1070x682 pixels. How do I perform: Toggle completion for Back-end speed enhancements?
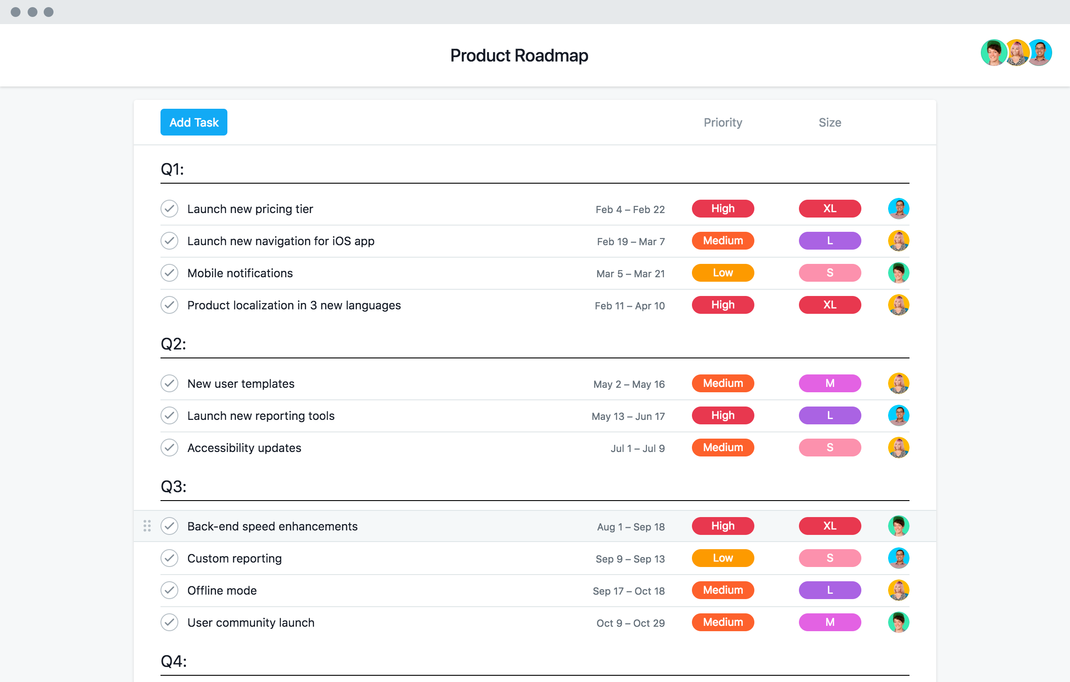(x=169, y=527)
